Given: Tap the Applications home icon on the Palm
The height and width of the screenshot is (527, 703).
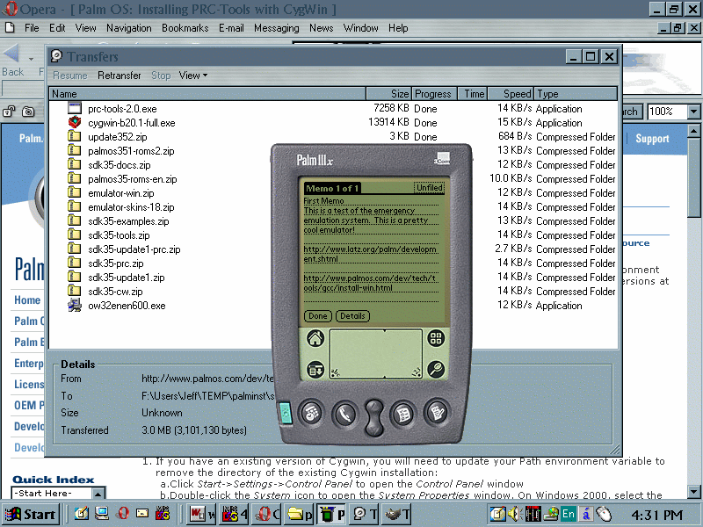Looking at the screenshot, I should click(x=315, y=338).
